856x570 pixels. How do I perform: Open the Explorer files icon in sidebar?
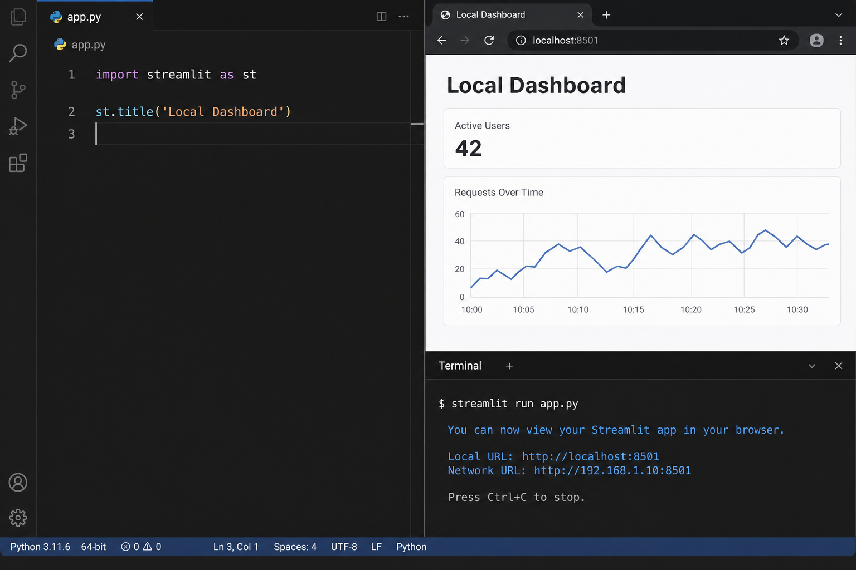(x=18, y=17)
